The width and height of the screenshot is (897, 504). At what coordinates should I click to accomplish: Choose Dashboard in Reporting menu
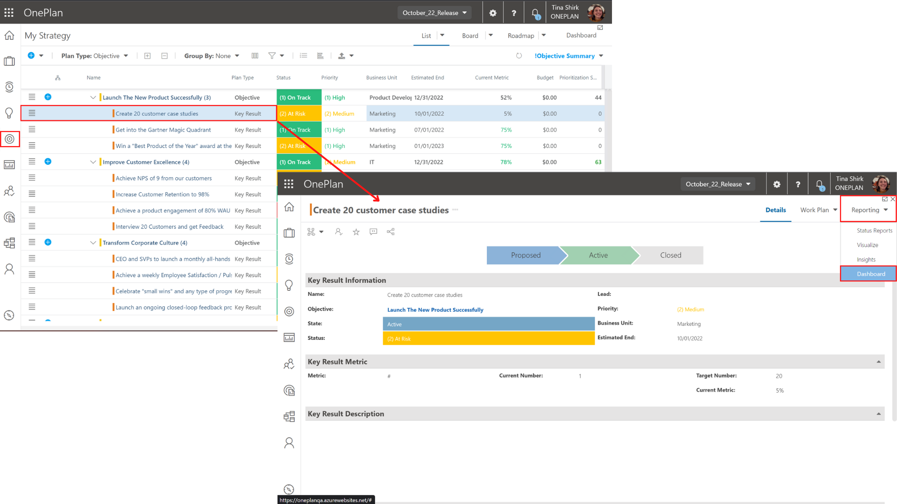point(869,274)
